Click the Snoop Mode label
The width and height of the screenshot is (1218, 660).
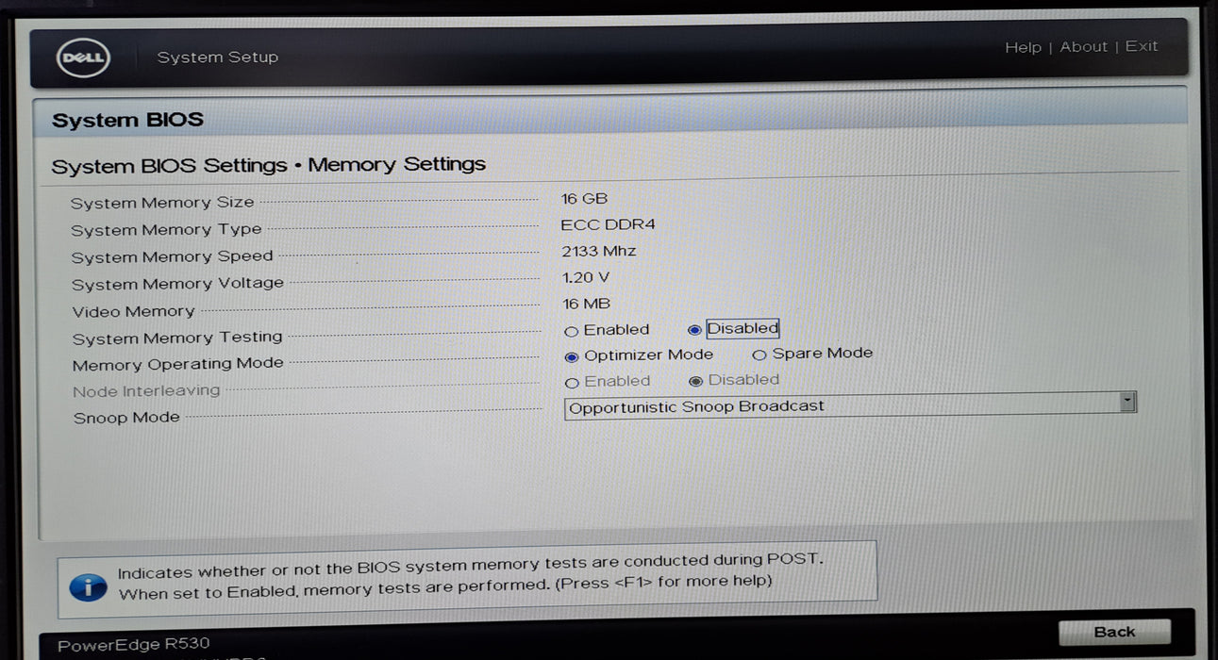pyautogui.click(x=126, y=418)
